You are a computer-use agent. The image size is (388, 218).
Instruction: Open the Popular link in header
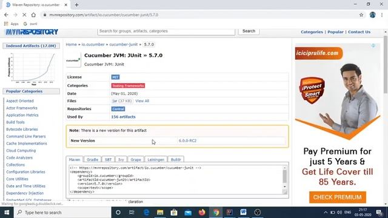[335, 32]
